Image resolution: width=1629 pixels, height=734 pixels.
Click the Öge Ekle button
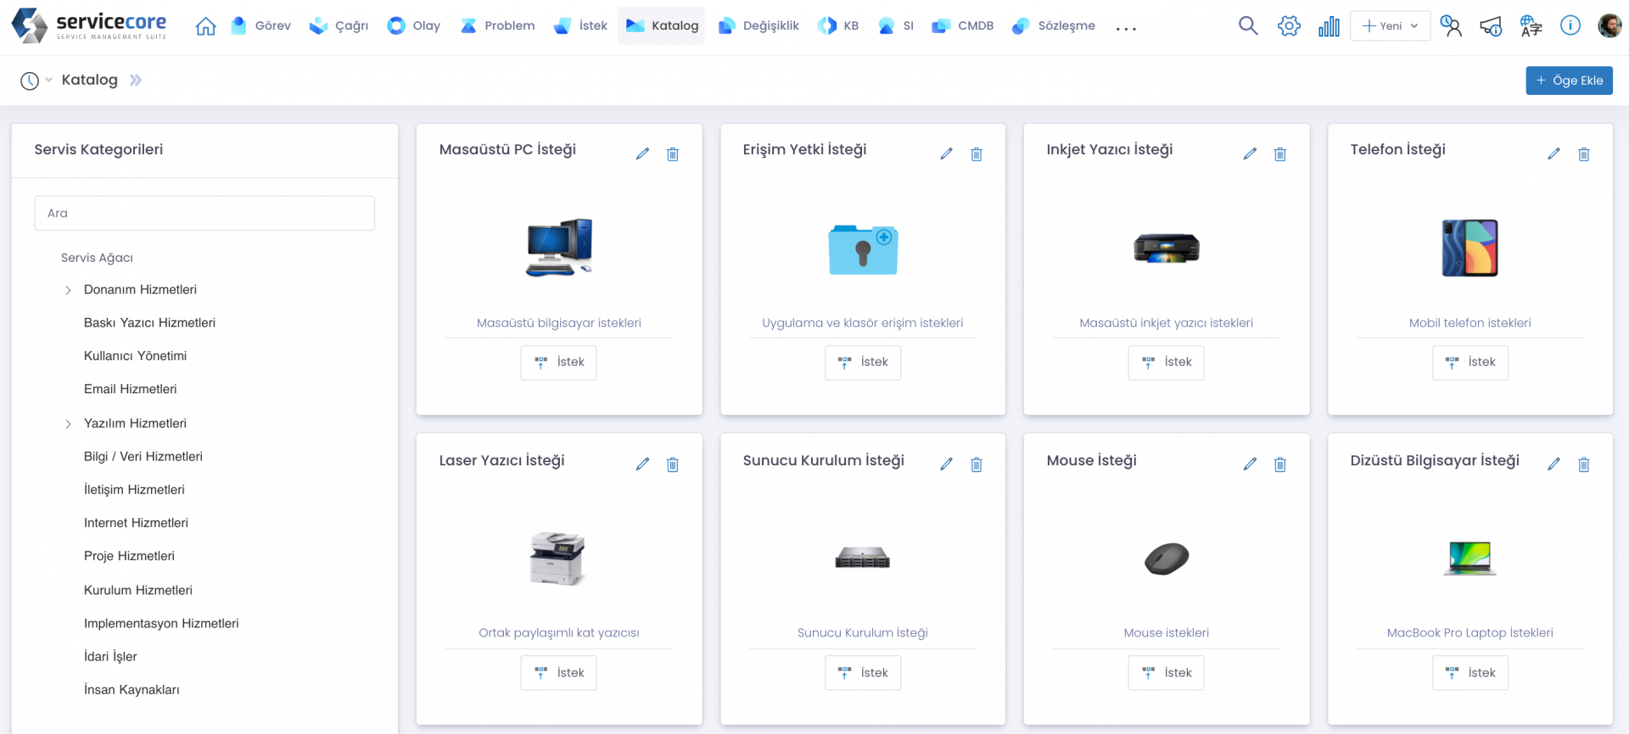pos(1569,81)
